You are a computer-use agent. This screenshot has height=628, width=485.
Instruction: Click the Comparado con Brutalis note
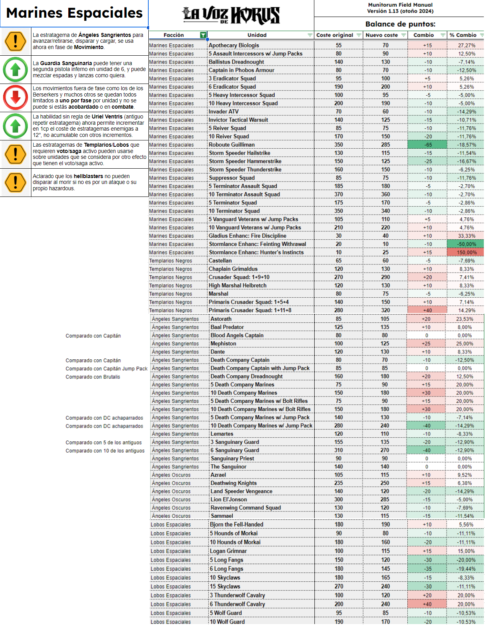93,377
